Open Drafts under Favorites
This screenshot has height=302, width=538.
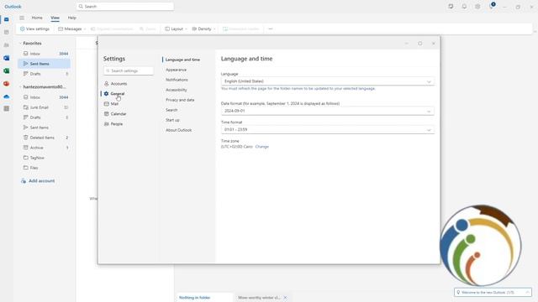tap(44, 74)
